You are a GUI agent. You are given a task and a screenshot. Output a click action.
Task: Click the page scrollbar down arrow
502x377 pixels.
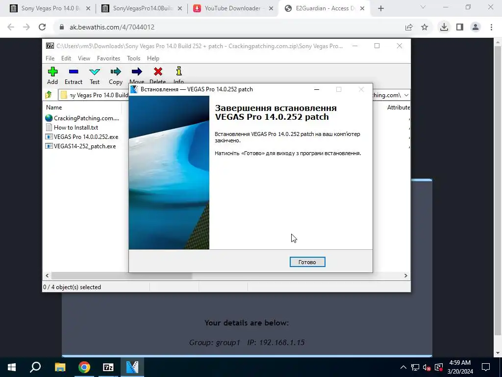[x=497, y=353]
